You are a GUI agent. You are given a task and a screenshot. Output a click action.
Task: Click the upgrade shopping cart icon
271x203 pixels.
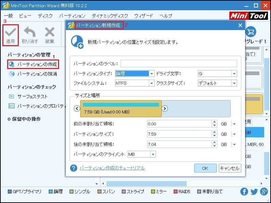(251, 32)
